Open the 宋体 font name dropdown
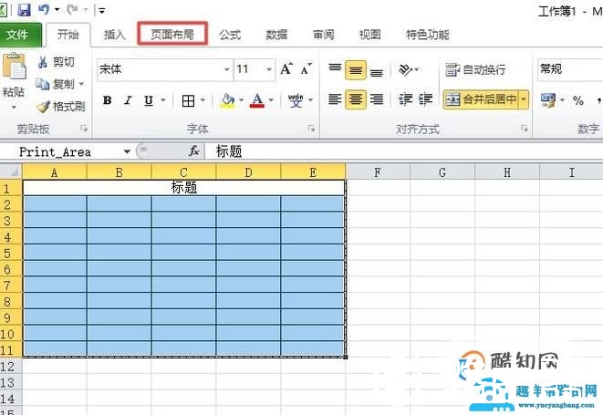This screenshot has height=415, width=603. pyautogui.click(x=227, y=69)
